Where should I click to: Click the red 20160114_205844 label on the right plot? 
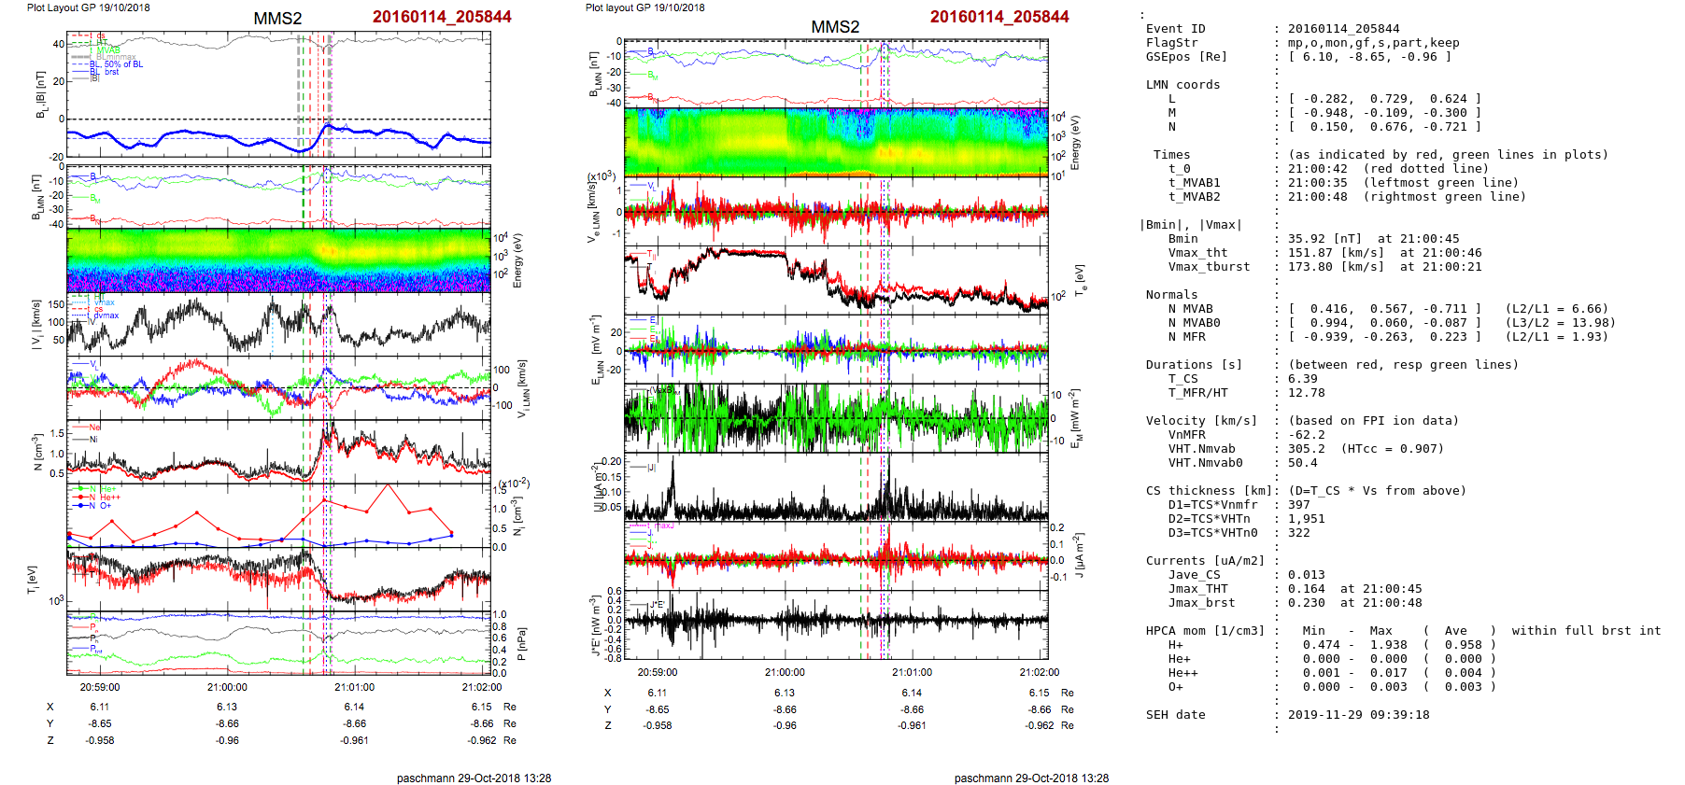click(999, 17)
